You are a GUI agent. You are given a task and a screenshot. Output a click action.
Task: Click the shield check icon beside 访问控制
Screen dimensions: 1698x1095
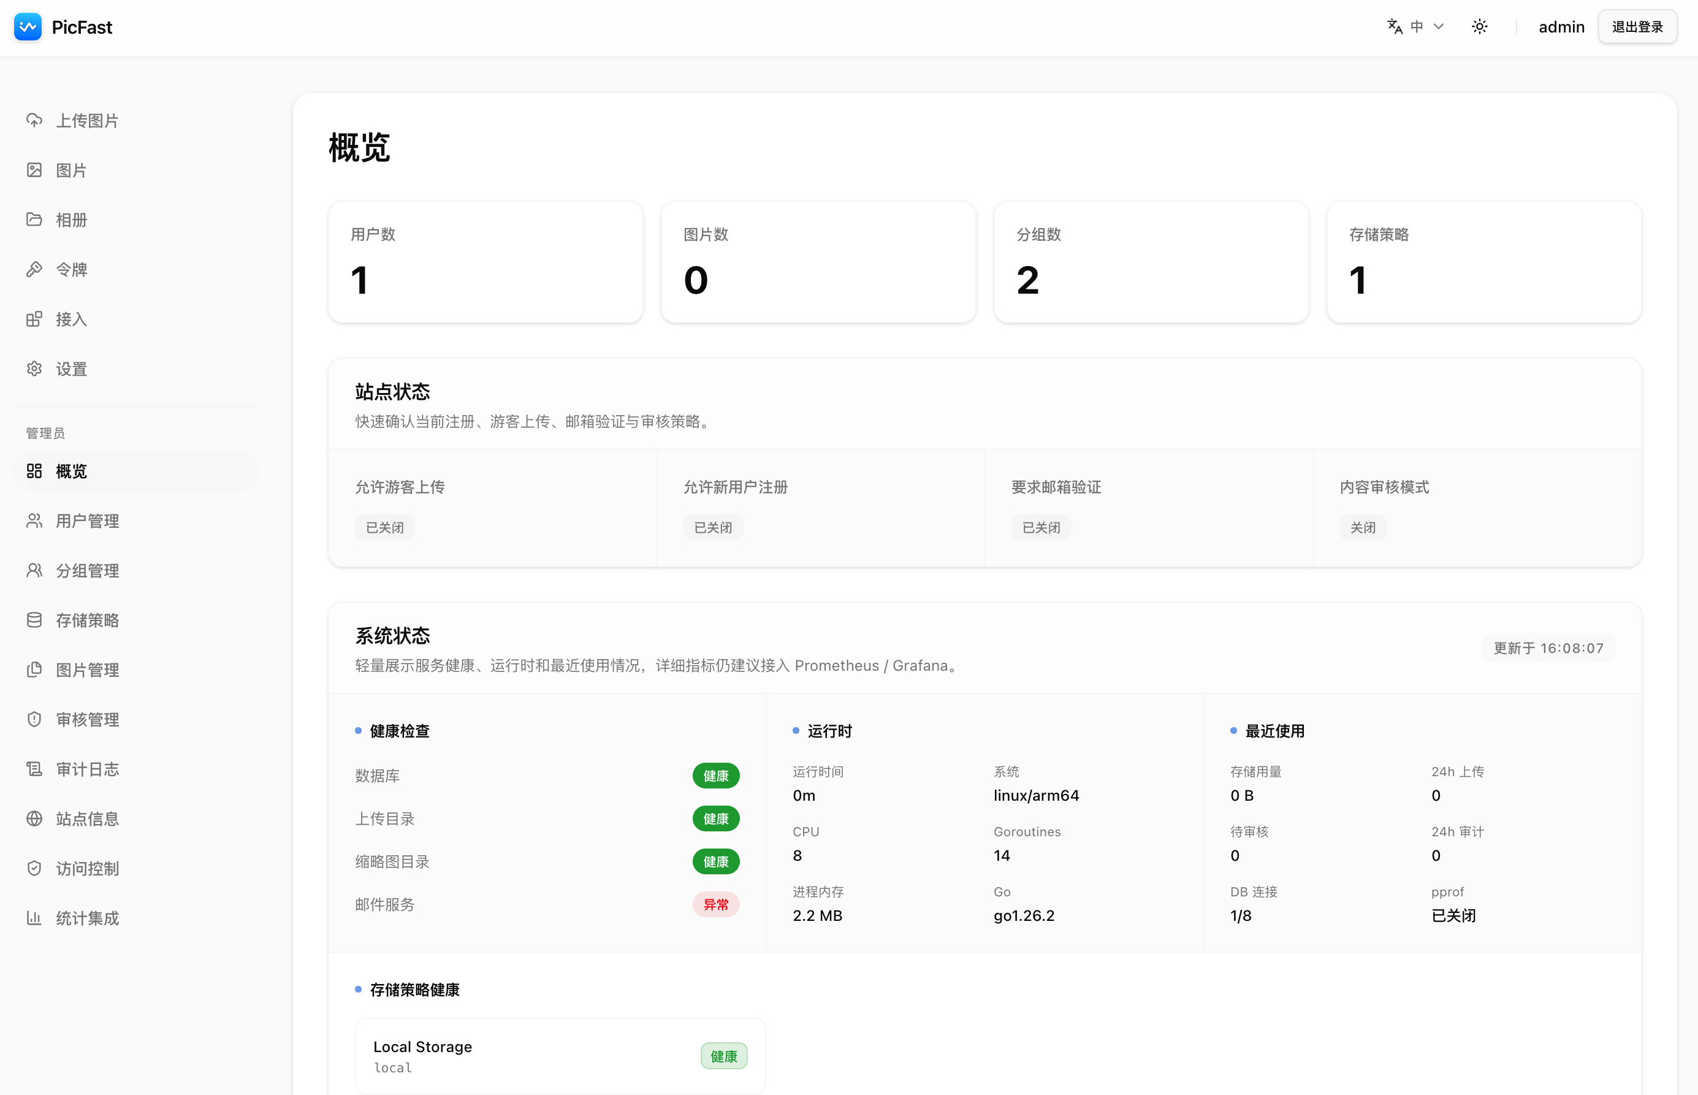34,868
